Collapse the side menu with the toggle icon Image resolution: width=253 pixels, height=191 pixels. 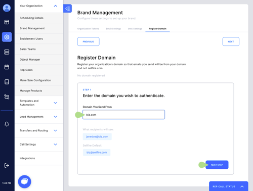click(x=68, y=9)
